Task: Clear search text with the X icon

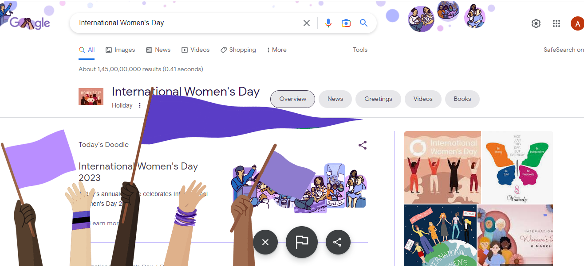Action: click(306, 23)
